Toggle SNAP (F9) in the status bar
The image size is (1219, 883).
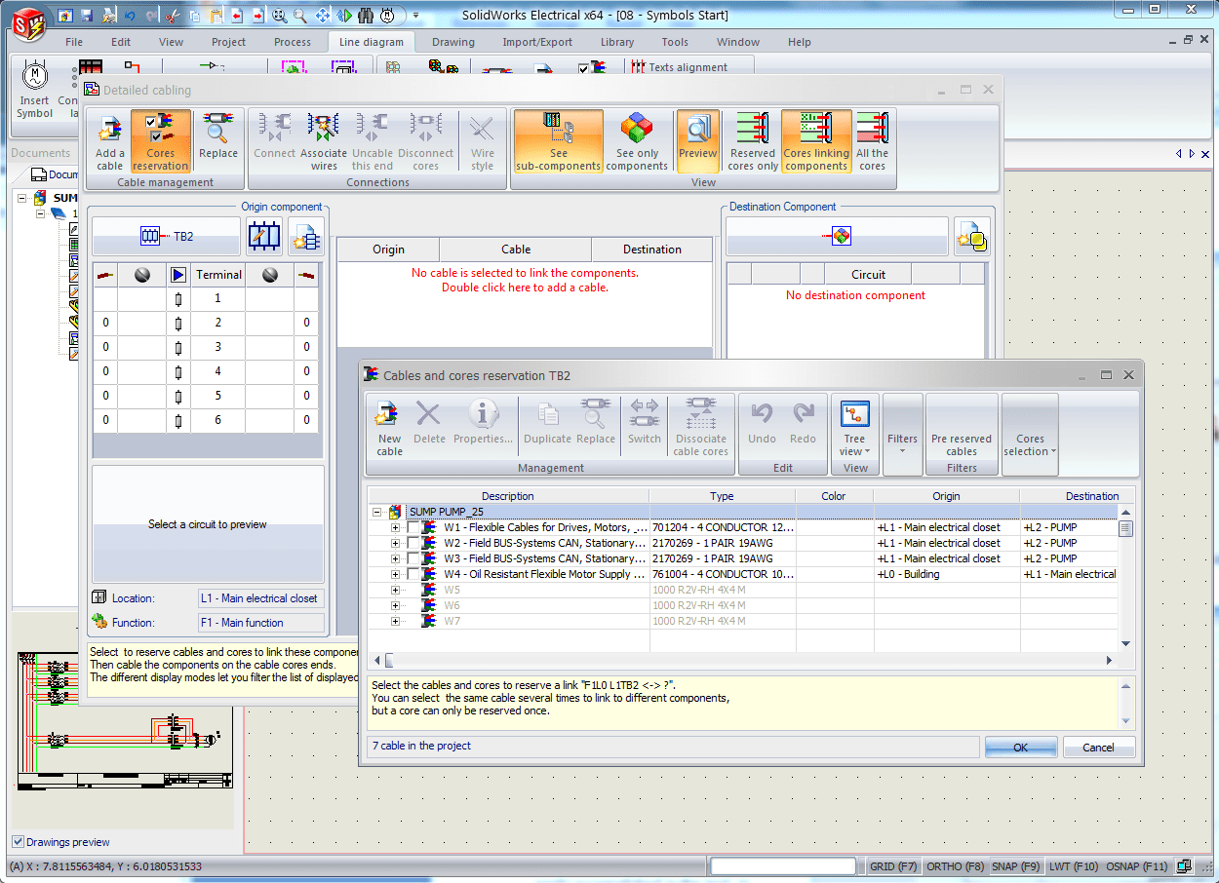(x=1016, y=866)
